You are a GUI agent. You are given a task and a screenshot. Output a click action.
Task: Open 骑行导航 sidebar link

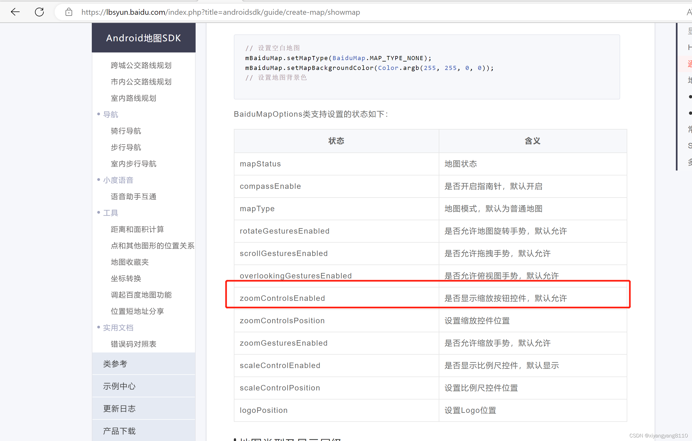pyautogui.click(x=126, y=131)
